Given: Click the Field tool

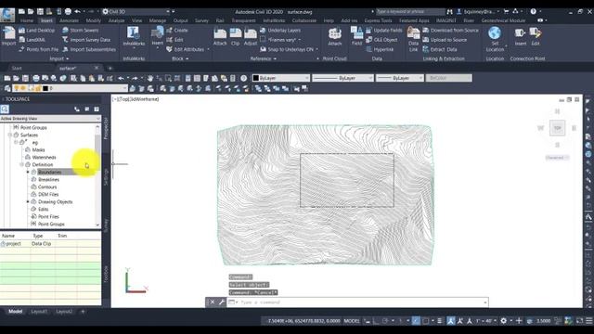Looking at the screenshot, I should point(356,36).
